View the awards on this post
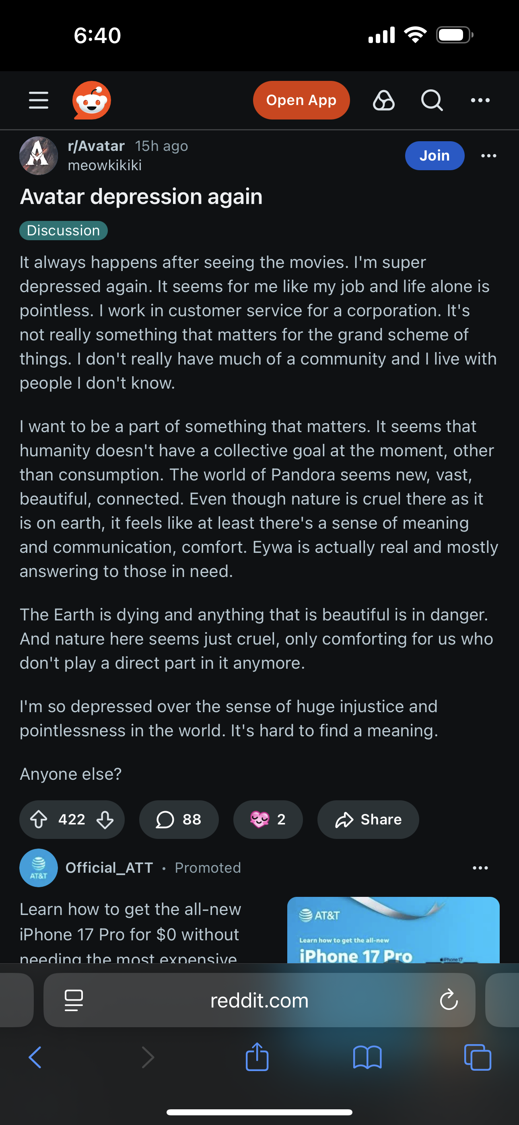The width and height of the screenshot is (519, 1125). 268,819
